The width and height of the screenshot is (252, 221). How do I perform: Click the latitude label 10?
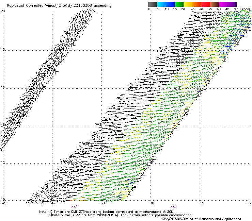pos(3,200)
